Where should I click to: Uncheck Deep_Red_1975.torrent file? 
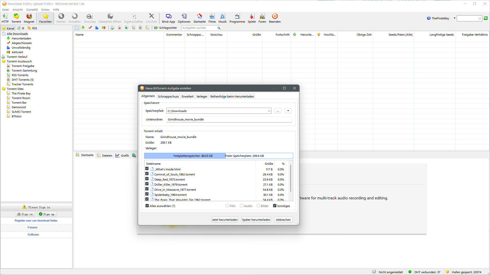(147, 179)
